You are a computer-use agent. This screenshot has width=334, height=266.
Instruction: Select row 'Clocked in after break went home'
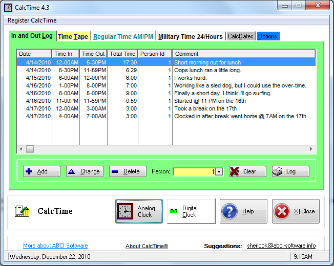(x=166, y=116)
